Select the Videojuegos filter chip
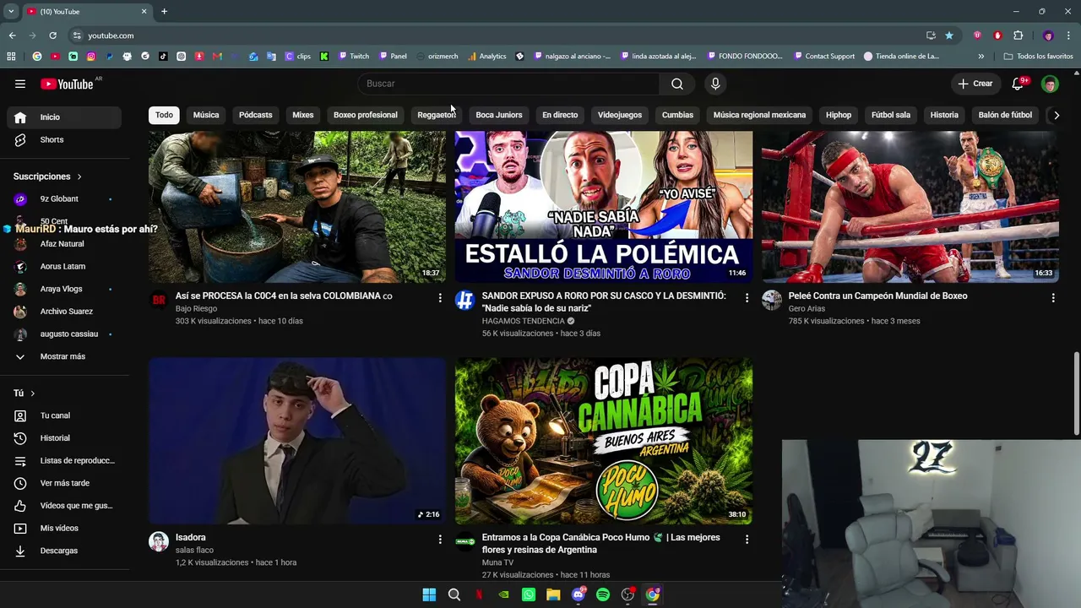Viewport: 1081px width, 608px height. [x=620, y=115]
